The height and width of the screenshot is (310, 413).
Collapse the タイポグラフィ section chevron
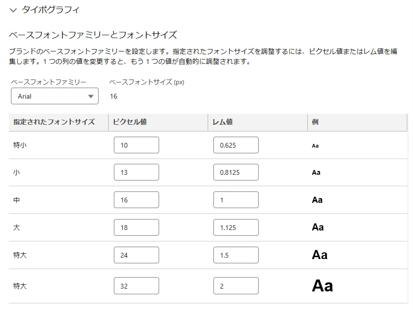[13, 10]
